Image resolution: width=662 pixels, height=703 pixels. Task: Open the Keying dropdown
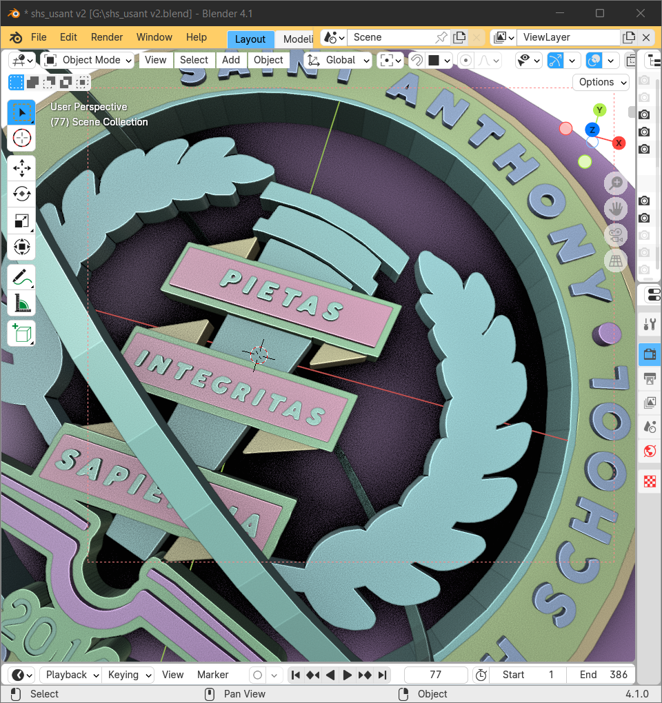(x=128, y=675)
